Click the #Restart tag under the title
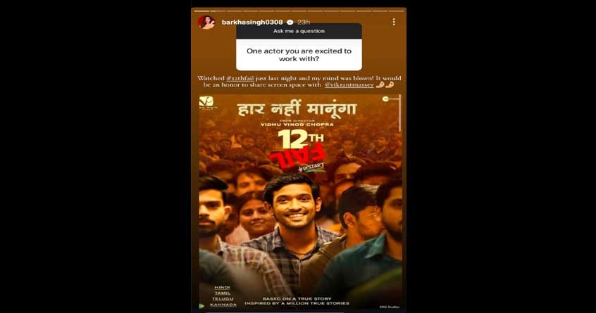 (x=312, y=167)
